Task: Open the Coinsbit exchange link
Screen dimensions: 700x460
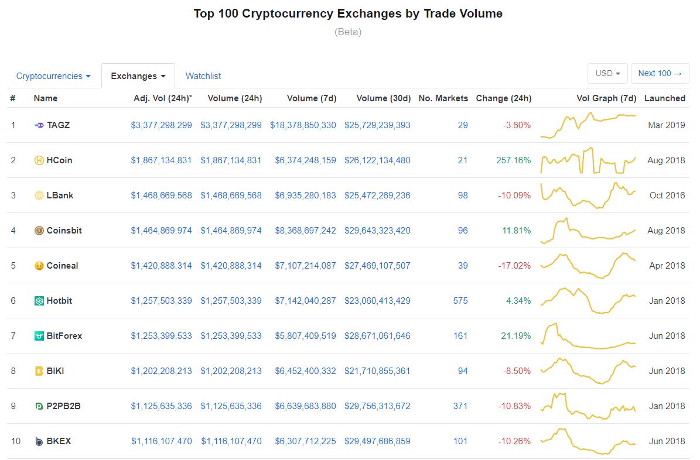Action: 64,231
